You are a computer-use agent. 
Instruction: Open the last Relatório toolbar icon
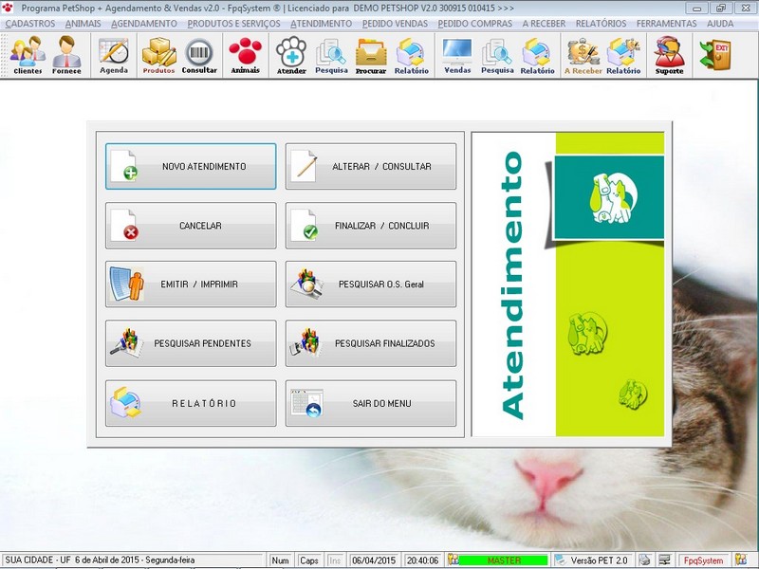pos(623,55)
